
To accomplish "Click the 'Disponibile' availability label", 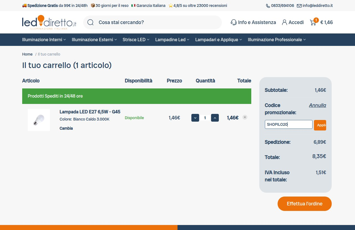I will click(x=134, y=118).
